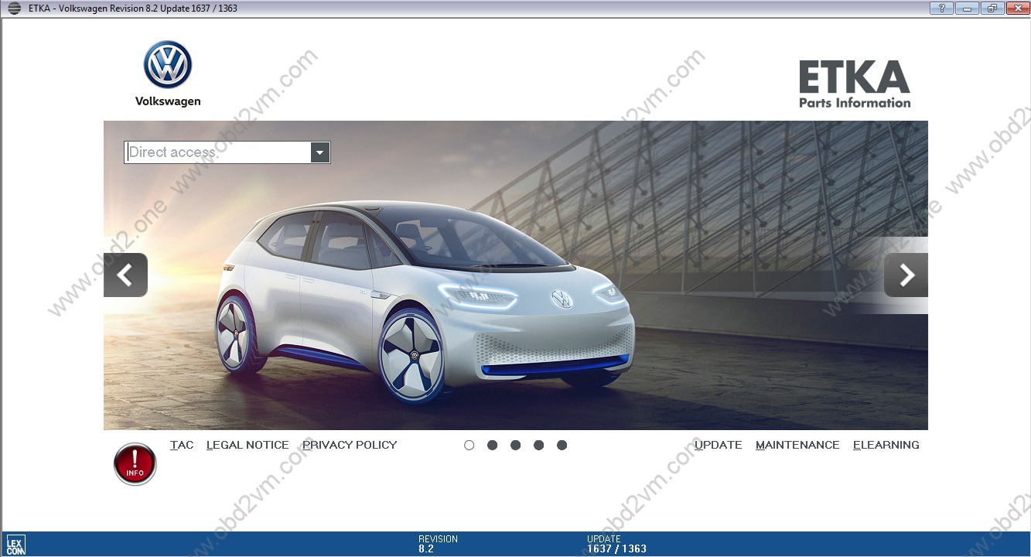Go to previous slide with left arrow
The height and width of the screenshot is (557, 1031).
click(125, 275)
